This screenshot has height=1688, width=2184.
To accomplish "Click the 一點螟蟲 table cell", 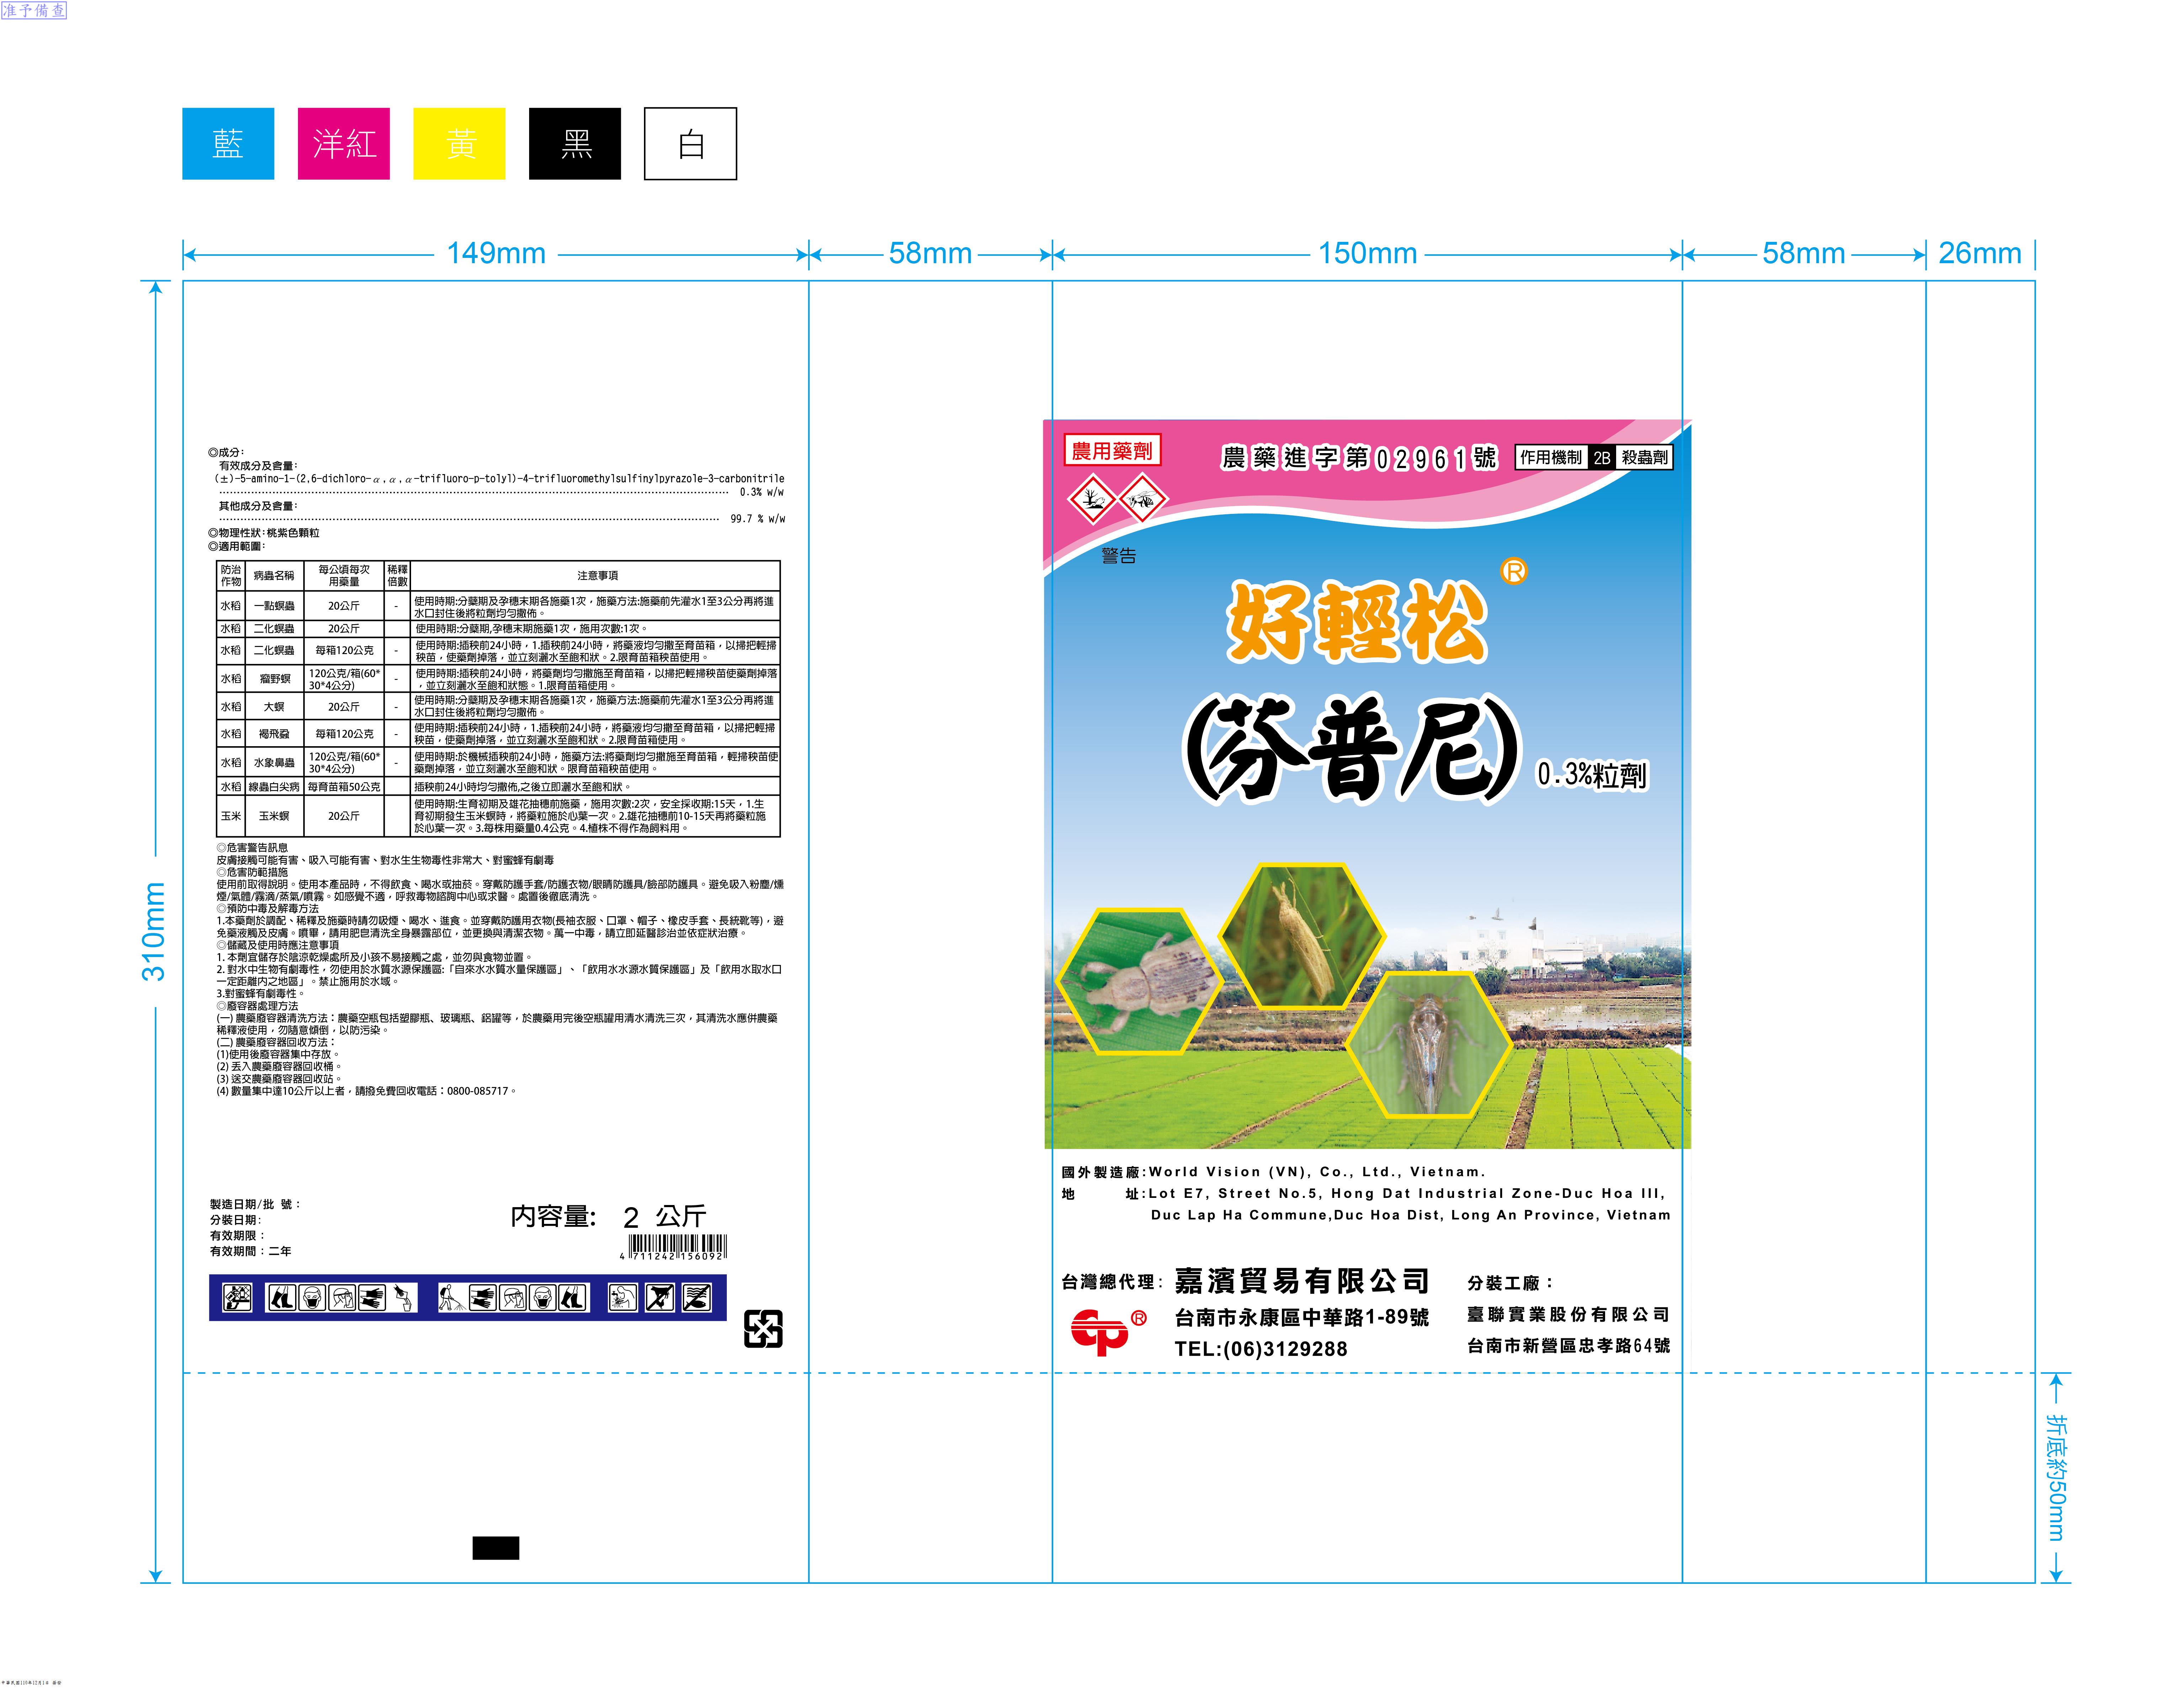I will coord(274,606).
